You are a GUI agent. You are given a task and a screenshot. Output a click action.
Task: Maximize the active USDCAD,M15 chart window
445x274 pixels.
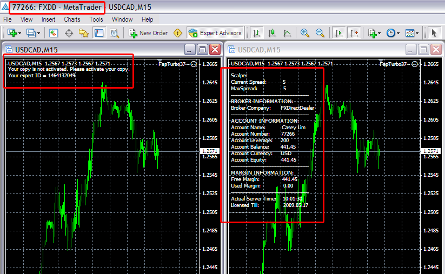click(x=202, y=50)
